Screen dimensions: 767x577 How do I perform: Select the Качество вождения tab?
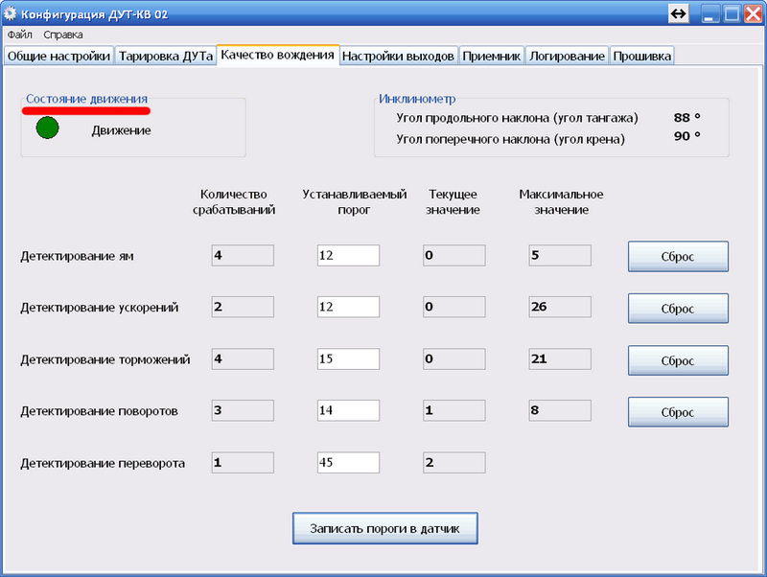click(x=278, y=55)
